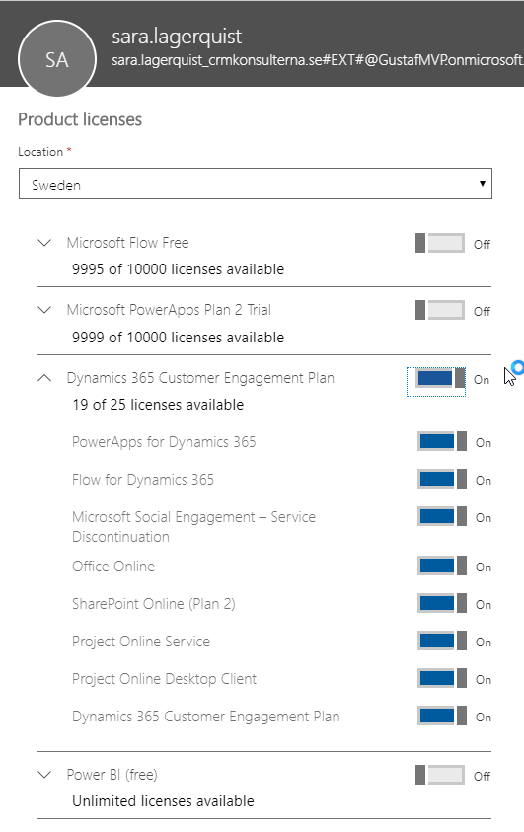Open the Sweden location dropdown

point(256,184)
